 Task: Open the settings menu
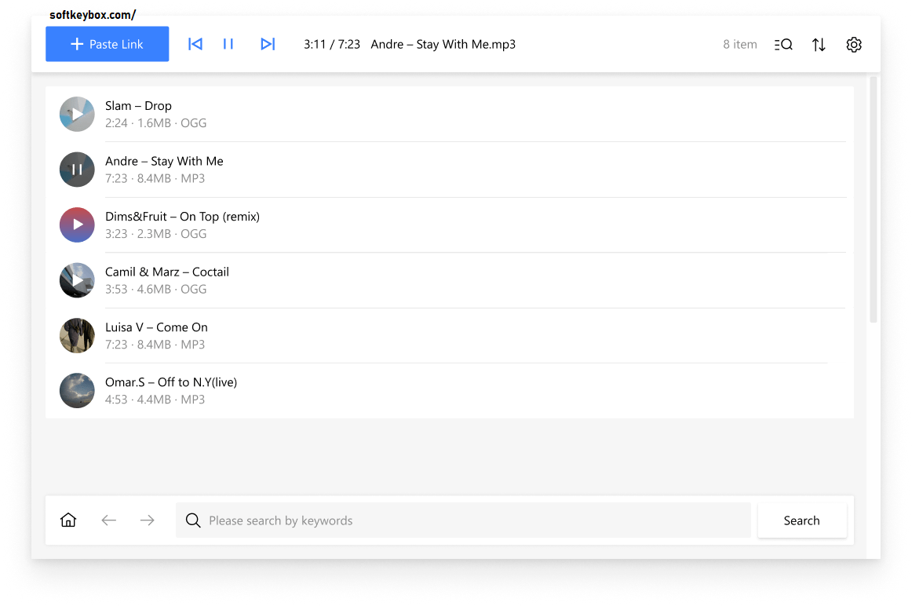(x=854, y=45)
